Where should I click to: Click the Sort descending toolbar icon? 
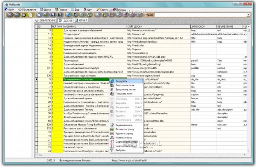click(x=133, y=15)
